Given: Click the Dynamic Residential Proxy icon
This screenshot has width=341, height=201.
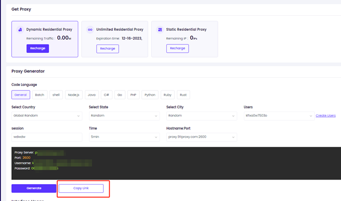Looking at the screenshot, I should click(x=20, y=30).
